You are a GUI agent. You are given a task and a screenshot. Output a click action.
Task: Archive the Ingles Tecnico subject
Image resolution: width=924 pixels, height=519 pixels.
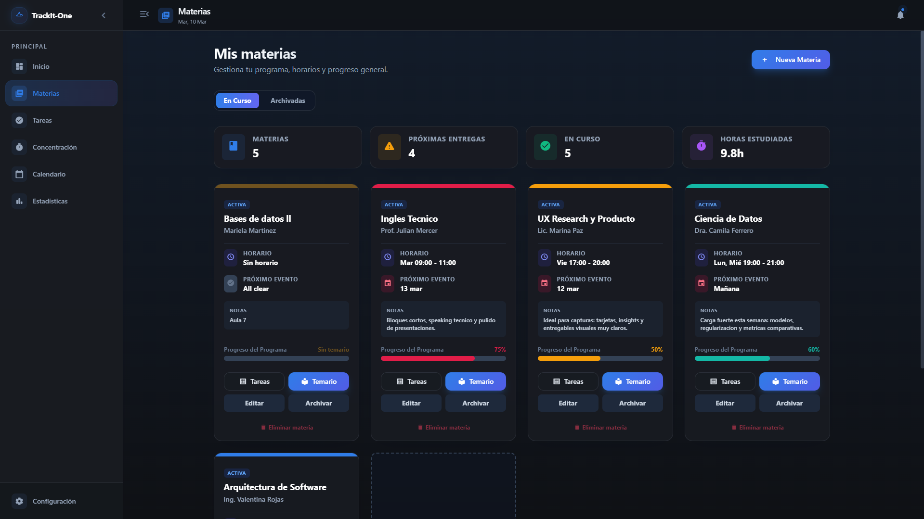coord(476,403)
